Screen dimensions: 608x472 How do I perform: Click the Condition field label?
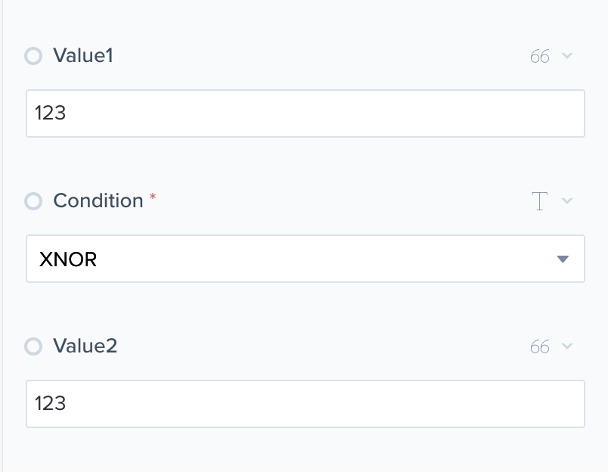click(98, 200)
